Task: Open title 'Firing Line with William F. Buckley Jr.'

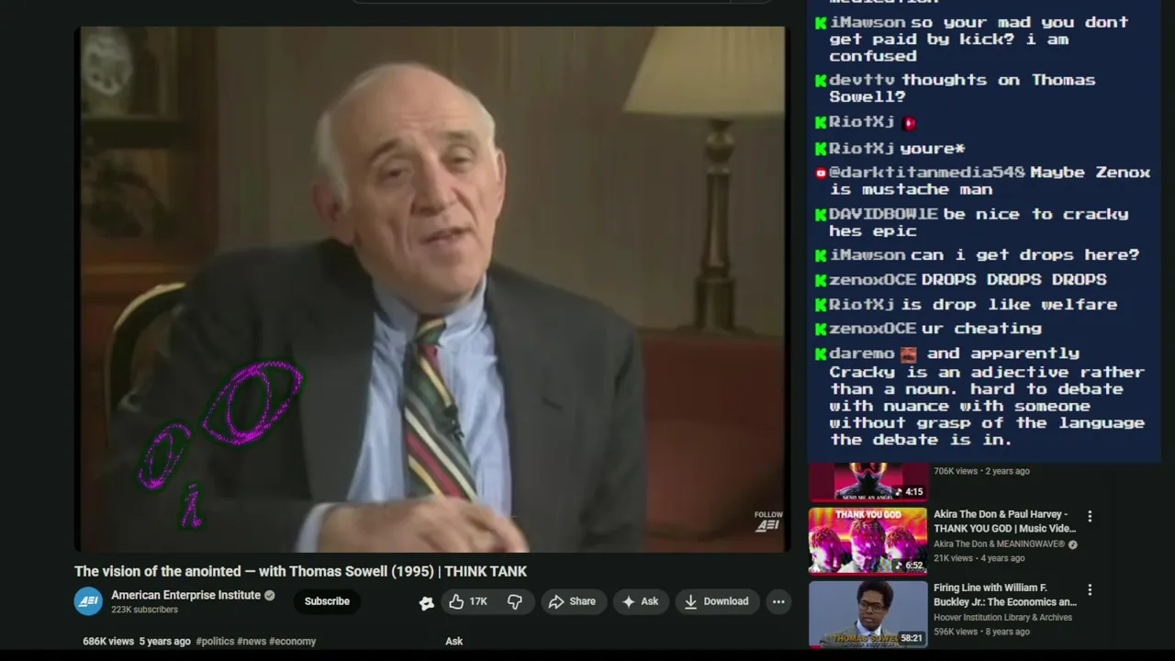Action: click(x=1004, y=595)
